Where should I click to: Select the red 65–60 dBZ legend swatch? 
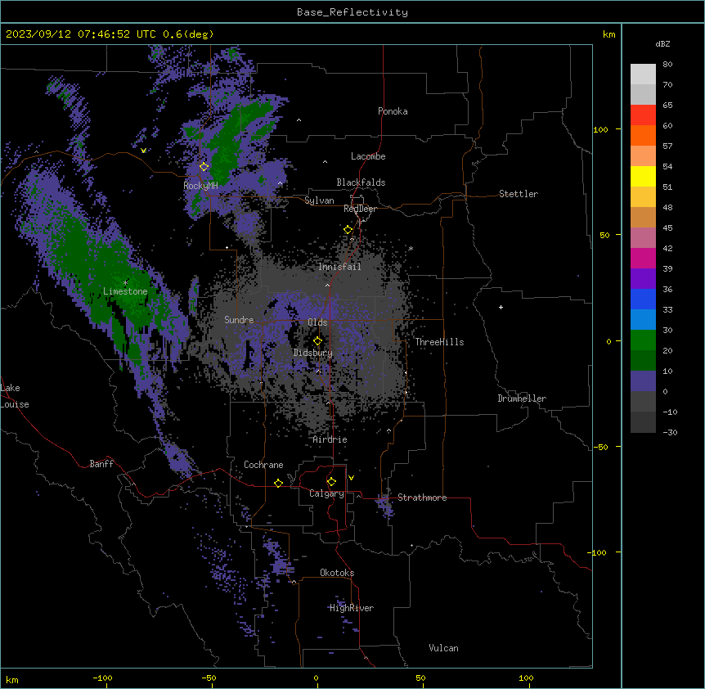[x=643, y=115]
